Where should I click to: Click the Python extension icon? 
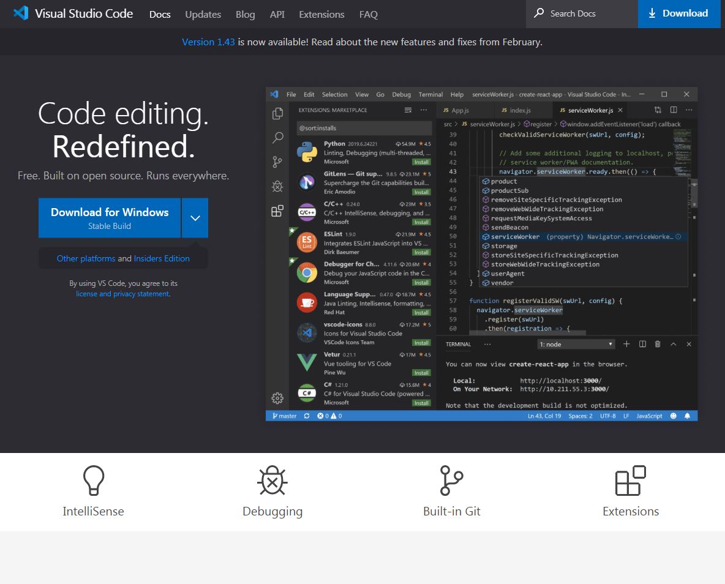click(x=307, y=152)
